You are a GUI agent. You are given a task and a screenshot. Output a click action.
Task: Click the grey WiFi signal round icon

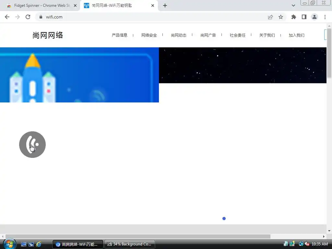point(32,145)
